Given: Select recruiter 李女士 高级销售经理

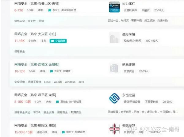Looking at the screenshot, I should pyautogui.click(x=64, y=10).
